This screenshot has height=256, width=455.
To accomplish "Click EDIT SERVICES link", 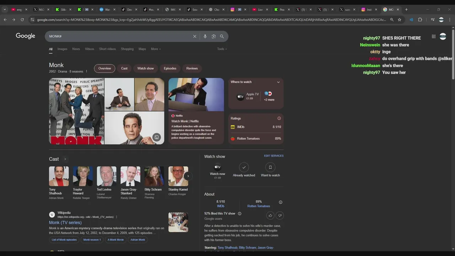I will pos(274,156).
